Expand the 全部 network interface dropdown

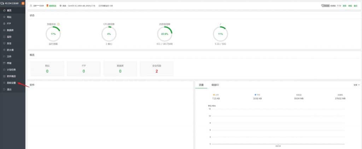point(356,85)
